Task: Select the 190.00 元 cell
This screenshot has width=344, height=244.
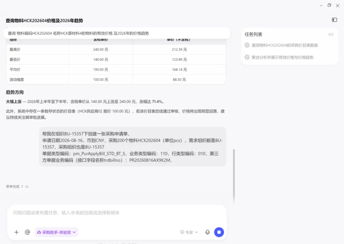Action: pyautogui.click(x=100, y=70)
